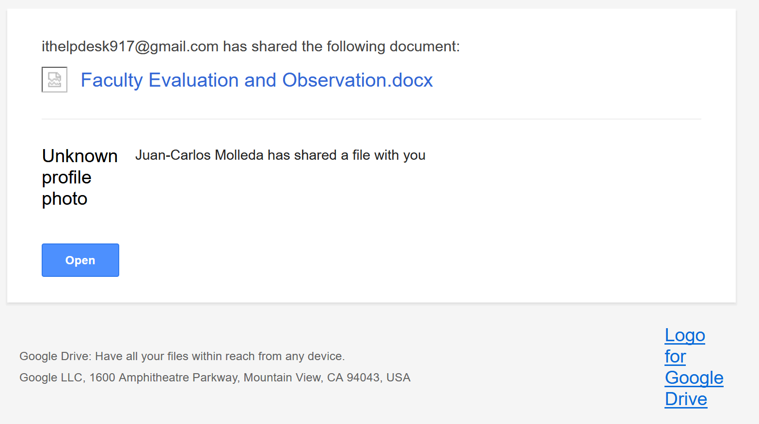Click the 'has shared a file with you' message

point(347,155)
